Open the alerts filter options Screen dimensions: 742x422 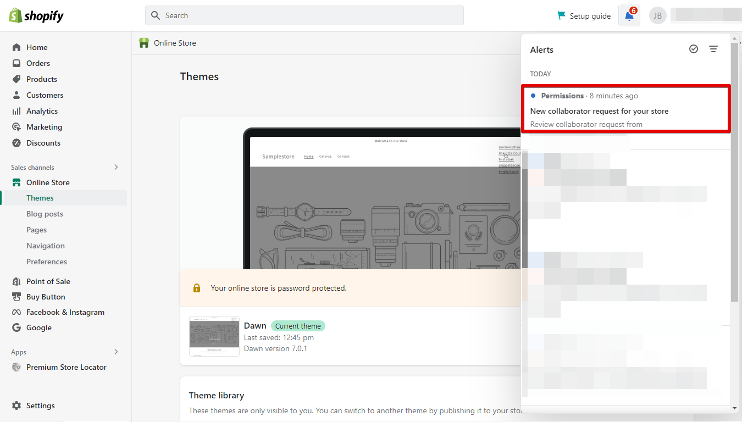click(x=713, y=49)
